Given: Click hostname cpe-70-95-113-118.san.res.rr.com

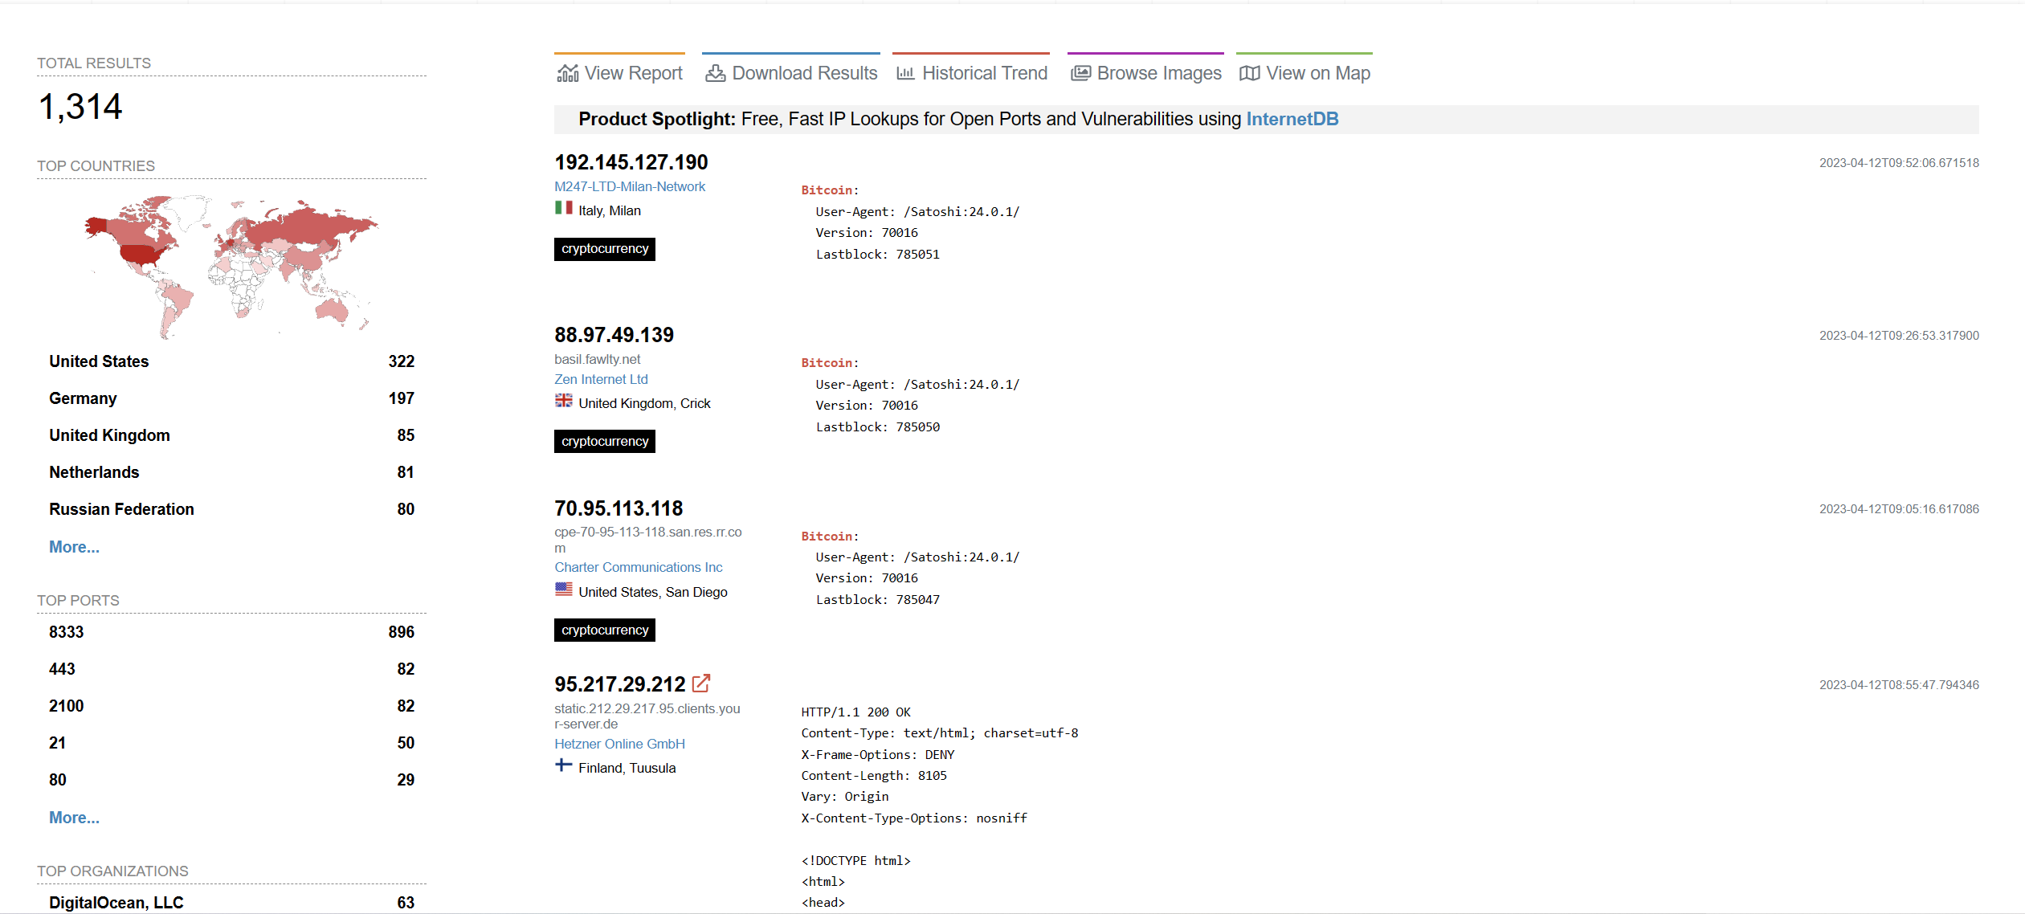Looking at the screenshot, I should (647, 540).
